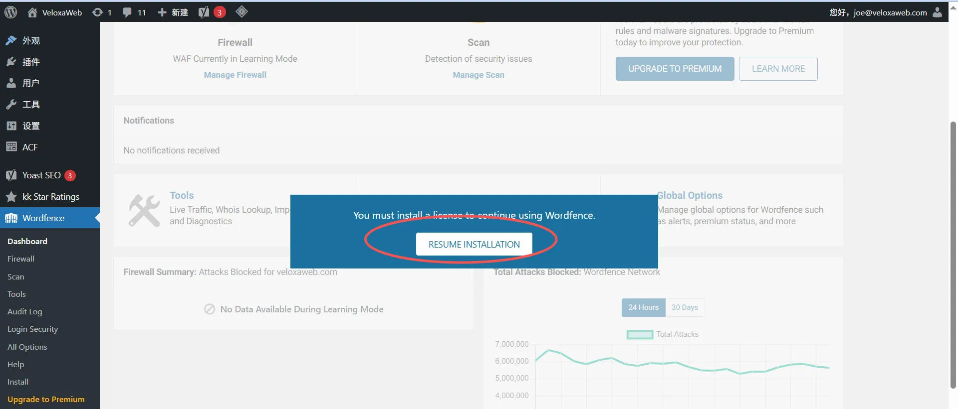This screenshot has height=409, width=958.
Task: Click the WordPress logo in admin bar
Action: tap(10, 12)
